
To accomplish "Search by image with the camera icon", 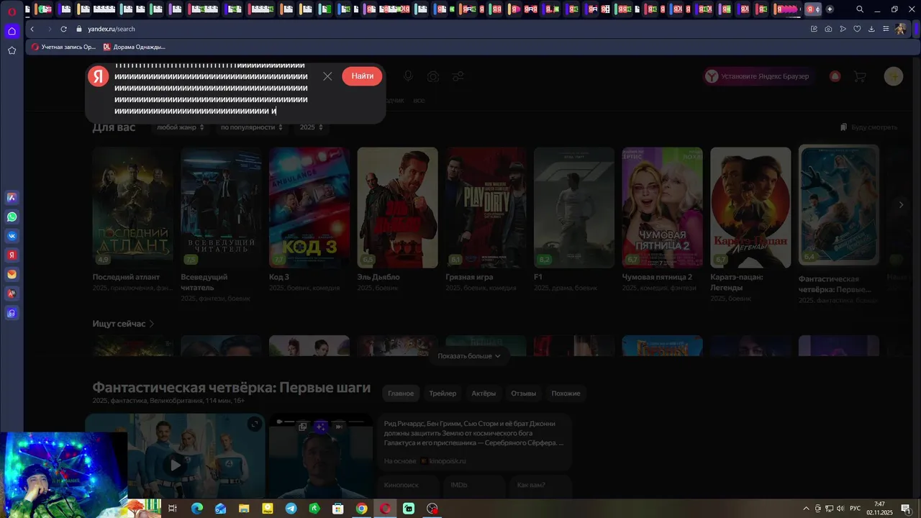I will [433, 76].
